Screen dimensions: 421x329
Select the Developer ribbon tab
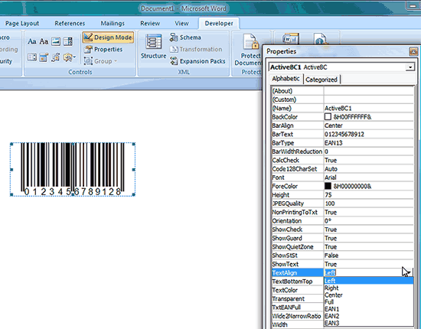[219, 24]
